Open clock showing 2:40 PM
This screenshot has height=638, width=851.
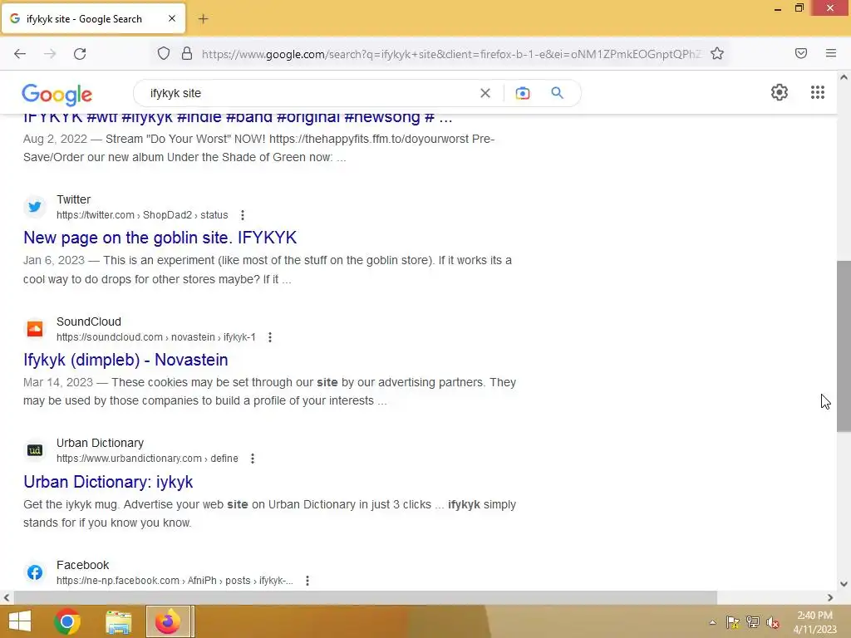pos(814,622)
